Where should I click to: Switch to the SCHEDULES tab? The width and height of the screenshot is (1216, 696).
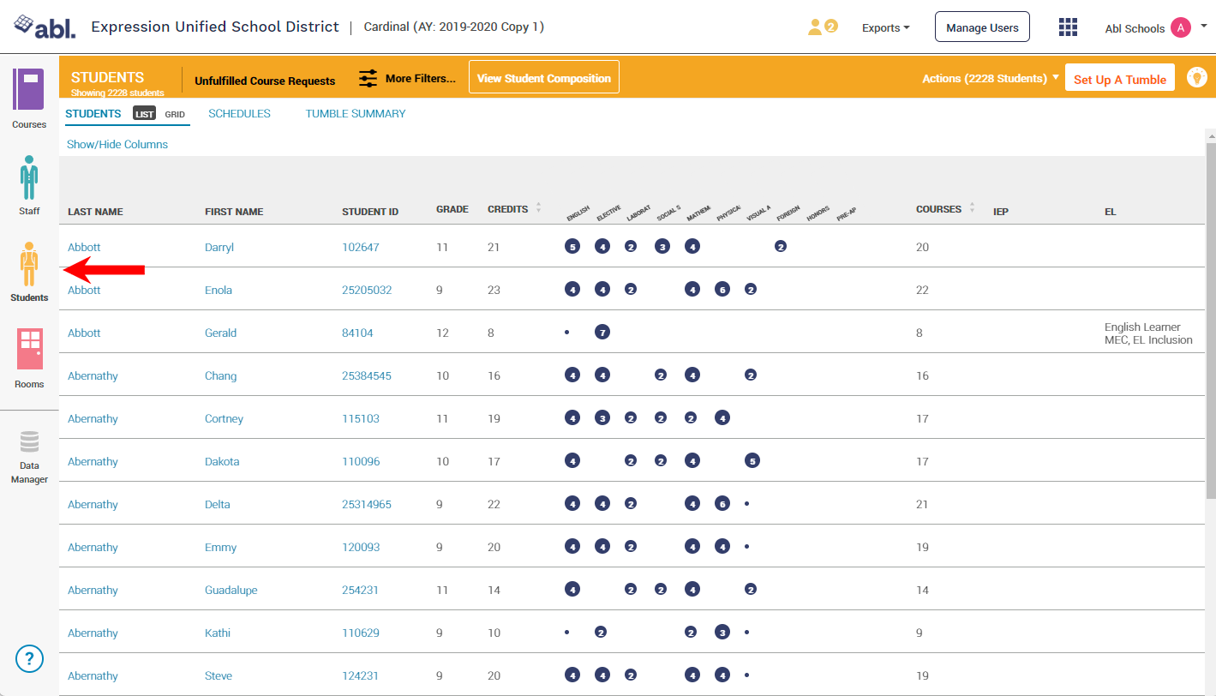(239, 113)
